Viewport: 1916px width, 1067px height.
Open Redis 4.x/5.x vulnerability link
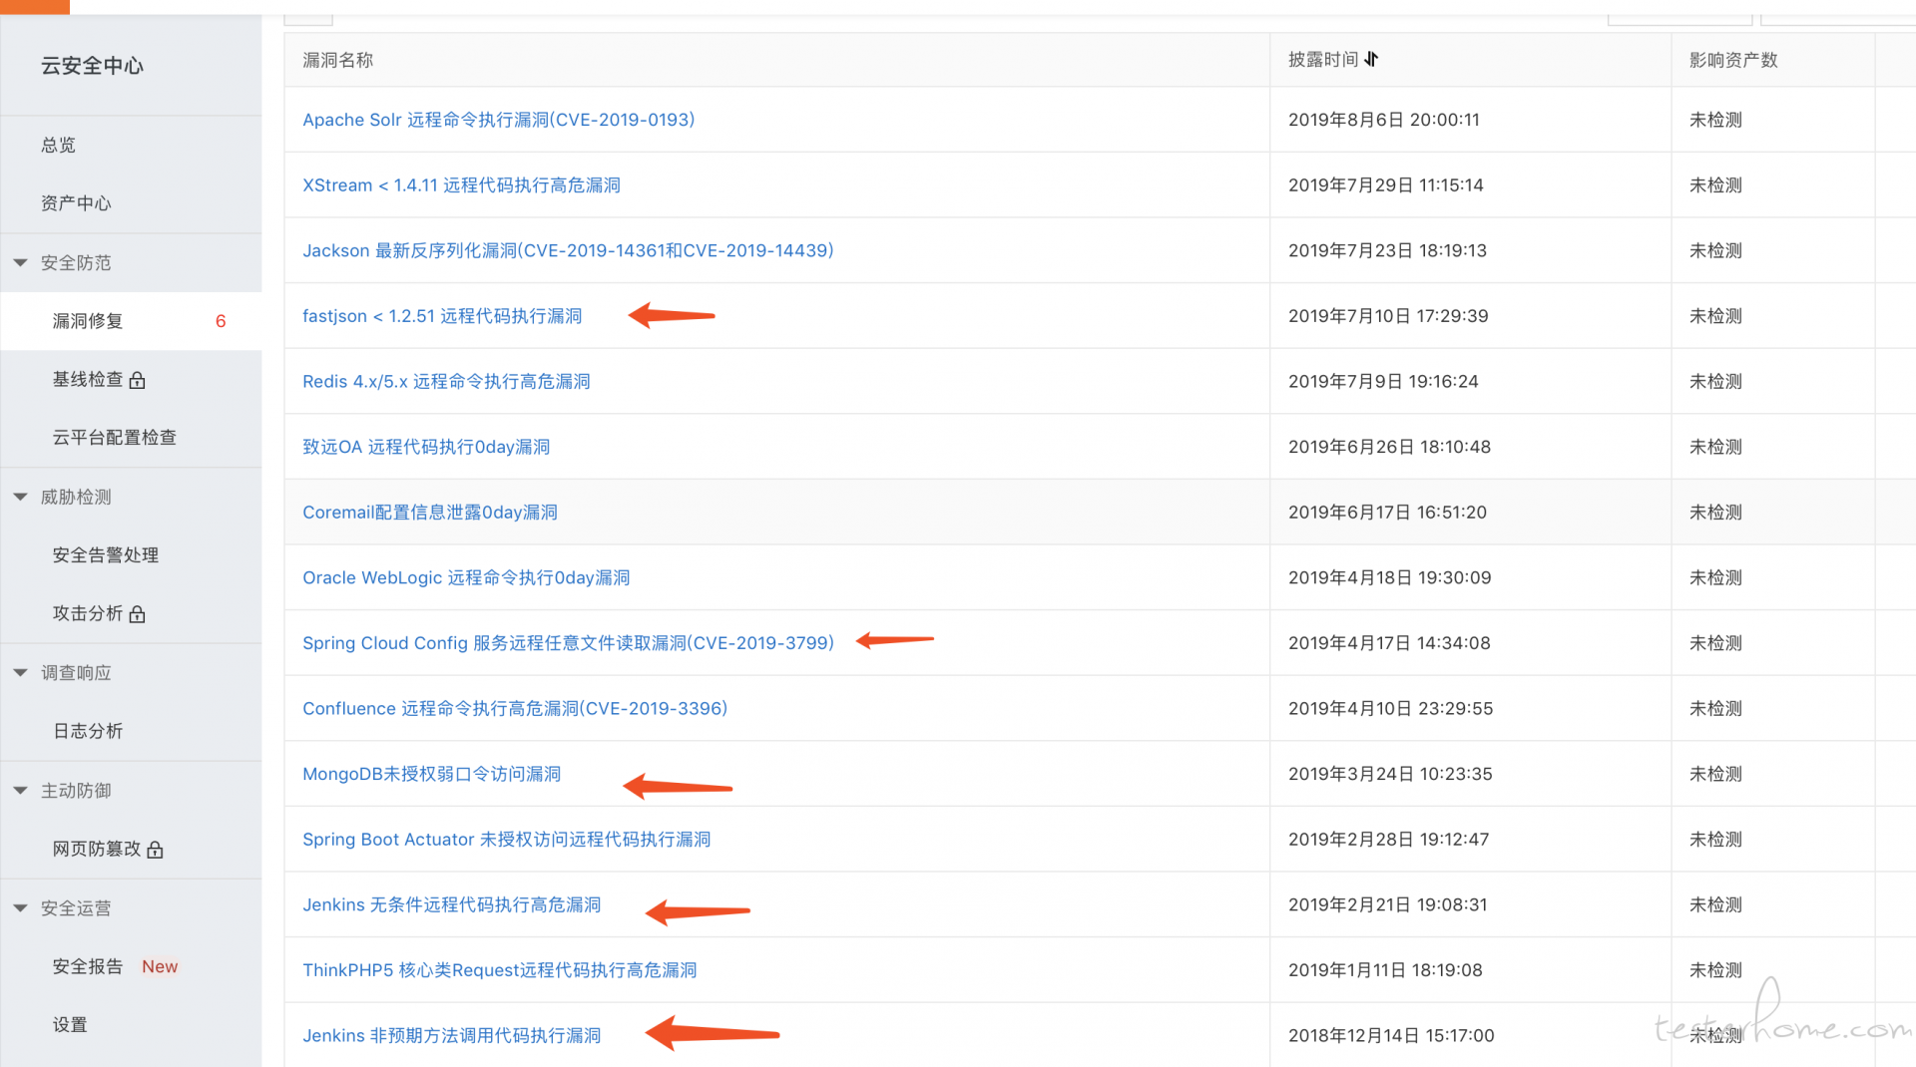tap(446, 382)
